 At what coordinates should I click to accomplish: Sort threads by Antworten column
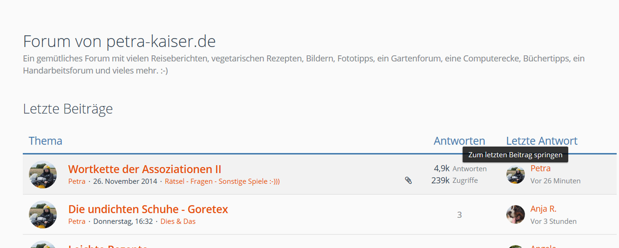(459, 141)
